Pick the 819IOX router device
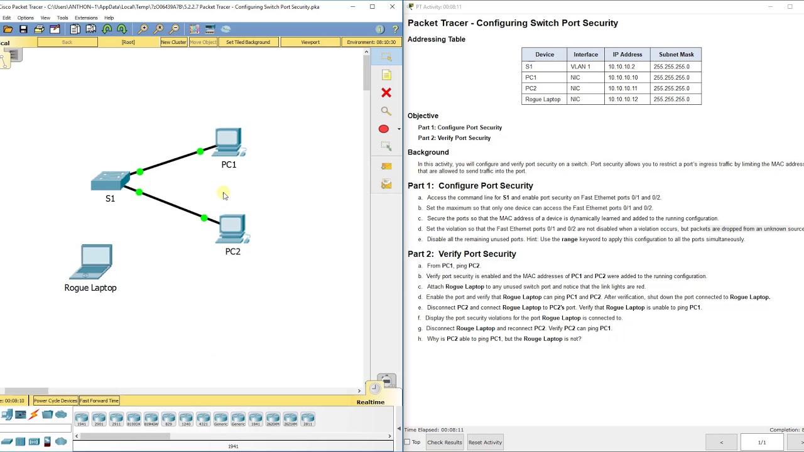The image size is (804, 452). (134, 419)
